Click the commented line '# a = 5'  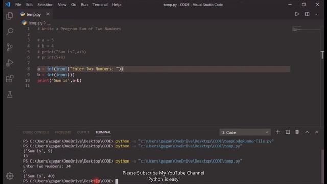pos(45,40)
